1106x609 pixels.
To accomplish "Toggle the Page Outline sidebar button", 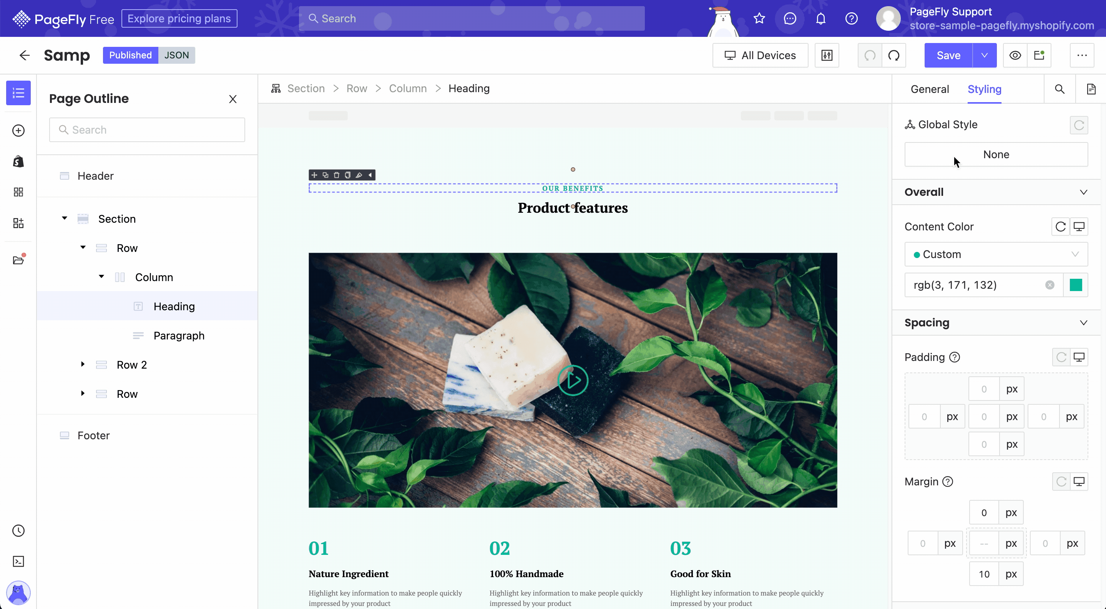I will pos(18,93).
